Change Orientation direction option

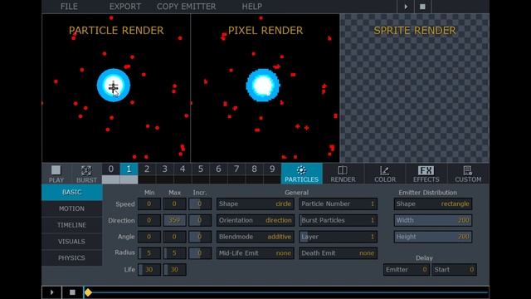coord(255,220)
